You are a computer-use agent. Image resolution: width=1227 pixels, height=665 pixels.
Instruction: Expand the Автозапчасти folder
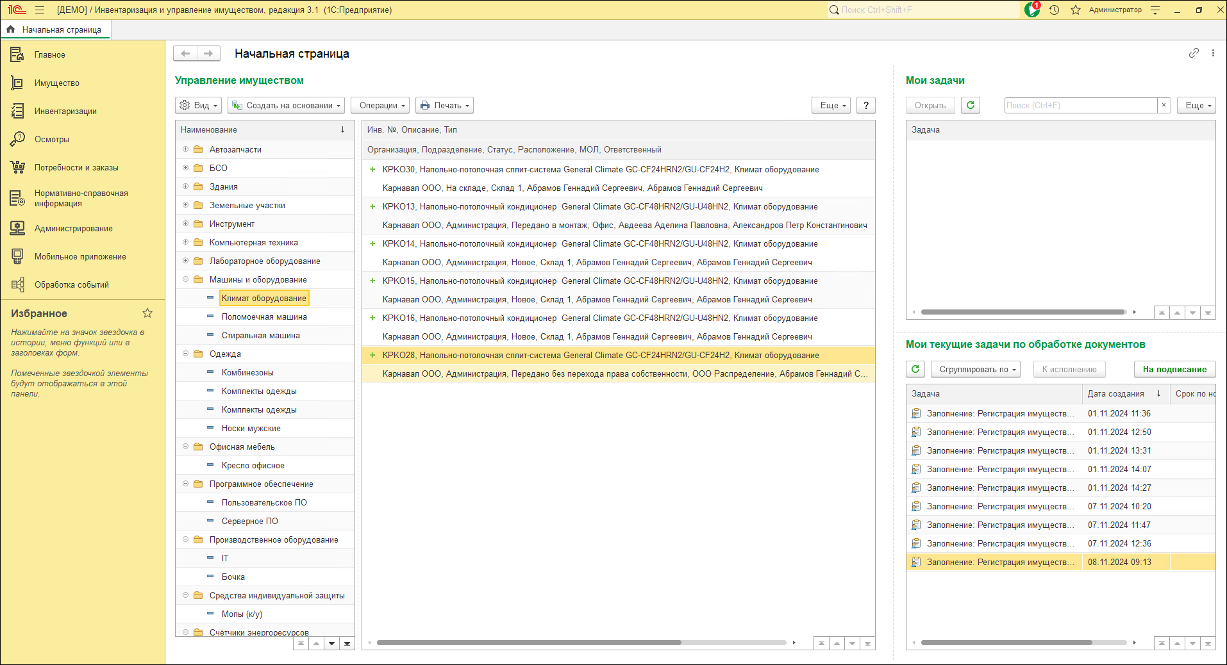coord(185,149)
